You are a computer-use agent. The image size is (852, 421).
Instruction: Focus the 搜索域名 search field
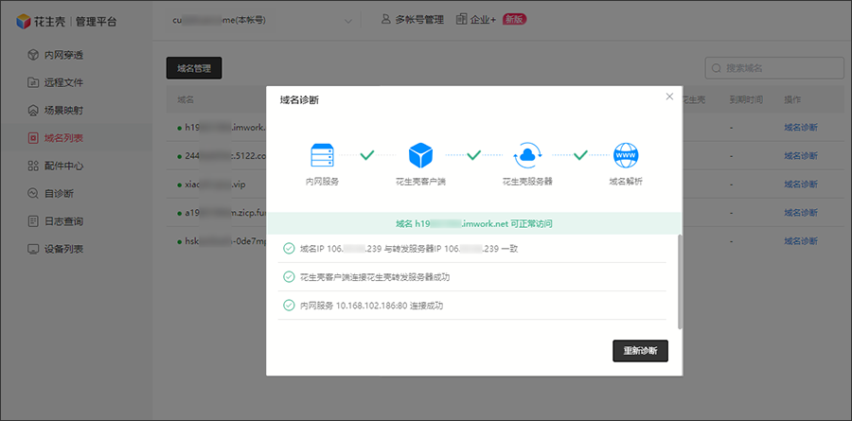(x=774, y=68)
